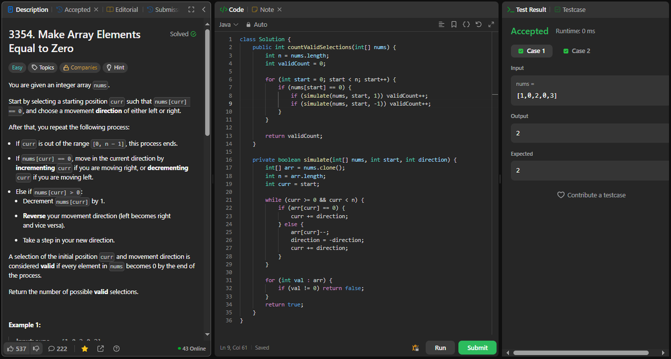Reveal the Hint

tap(115, 68)
